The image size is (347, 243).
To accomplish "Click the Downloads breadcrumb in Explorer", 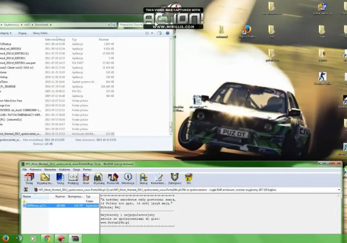I will [x=41, y=25].
